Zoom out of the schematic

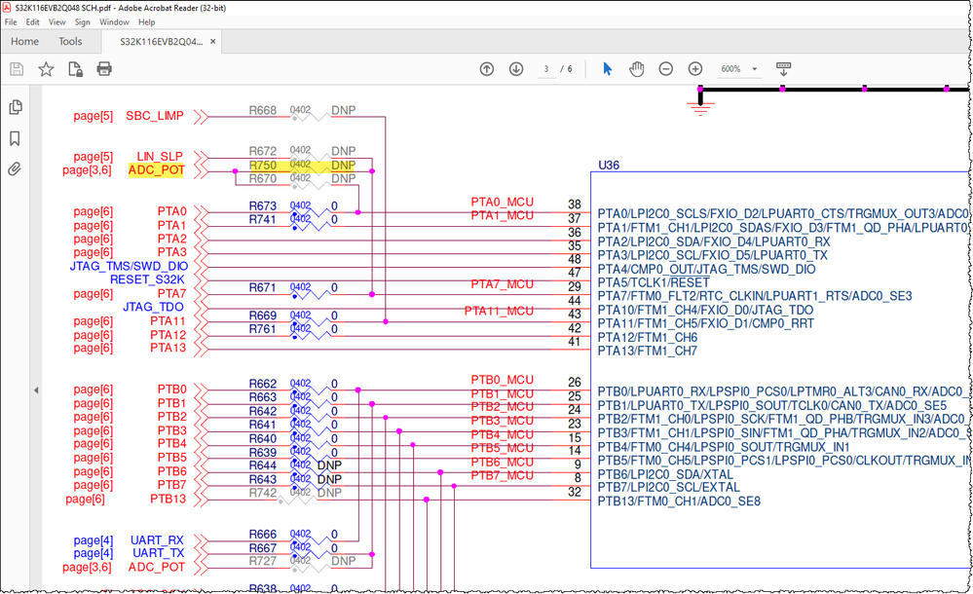(x=665, y=69)
